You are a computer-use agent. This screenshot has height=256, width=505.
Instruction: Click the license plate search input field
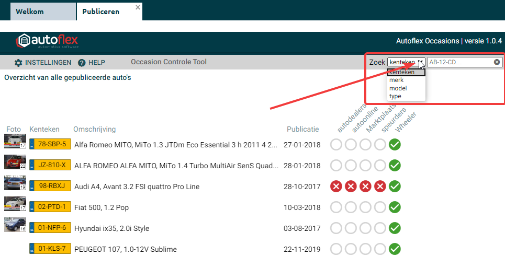pos(459,62)
